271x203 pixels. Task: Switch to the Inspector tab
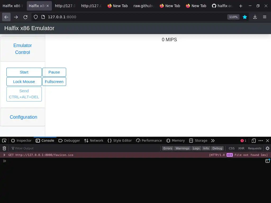point(21,141)
